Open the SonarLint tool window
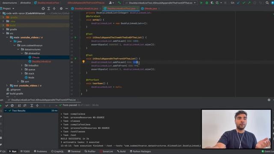The width and height of the screenshot is (274, 154). [106, 151]
